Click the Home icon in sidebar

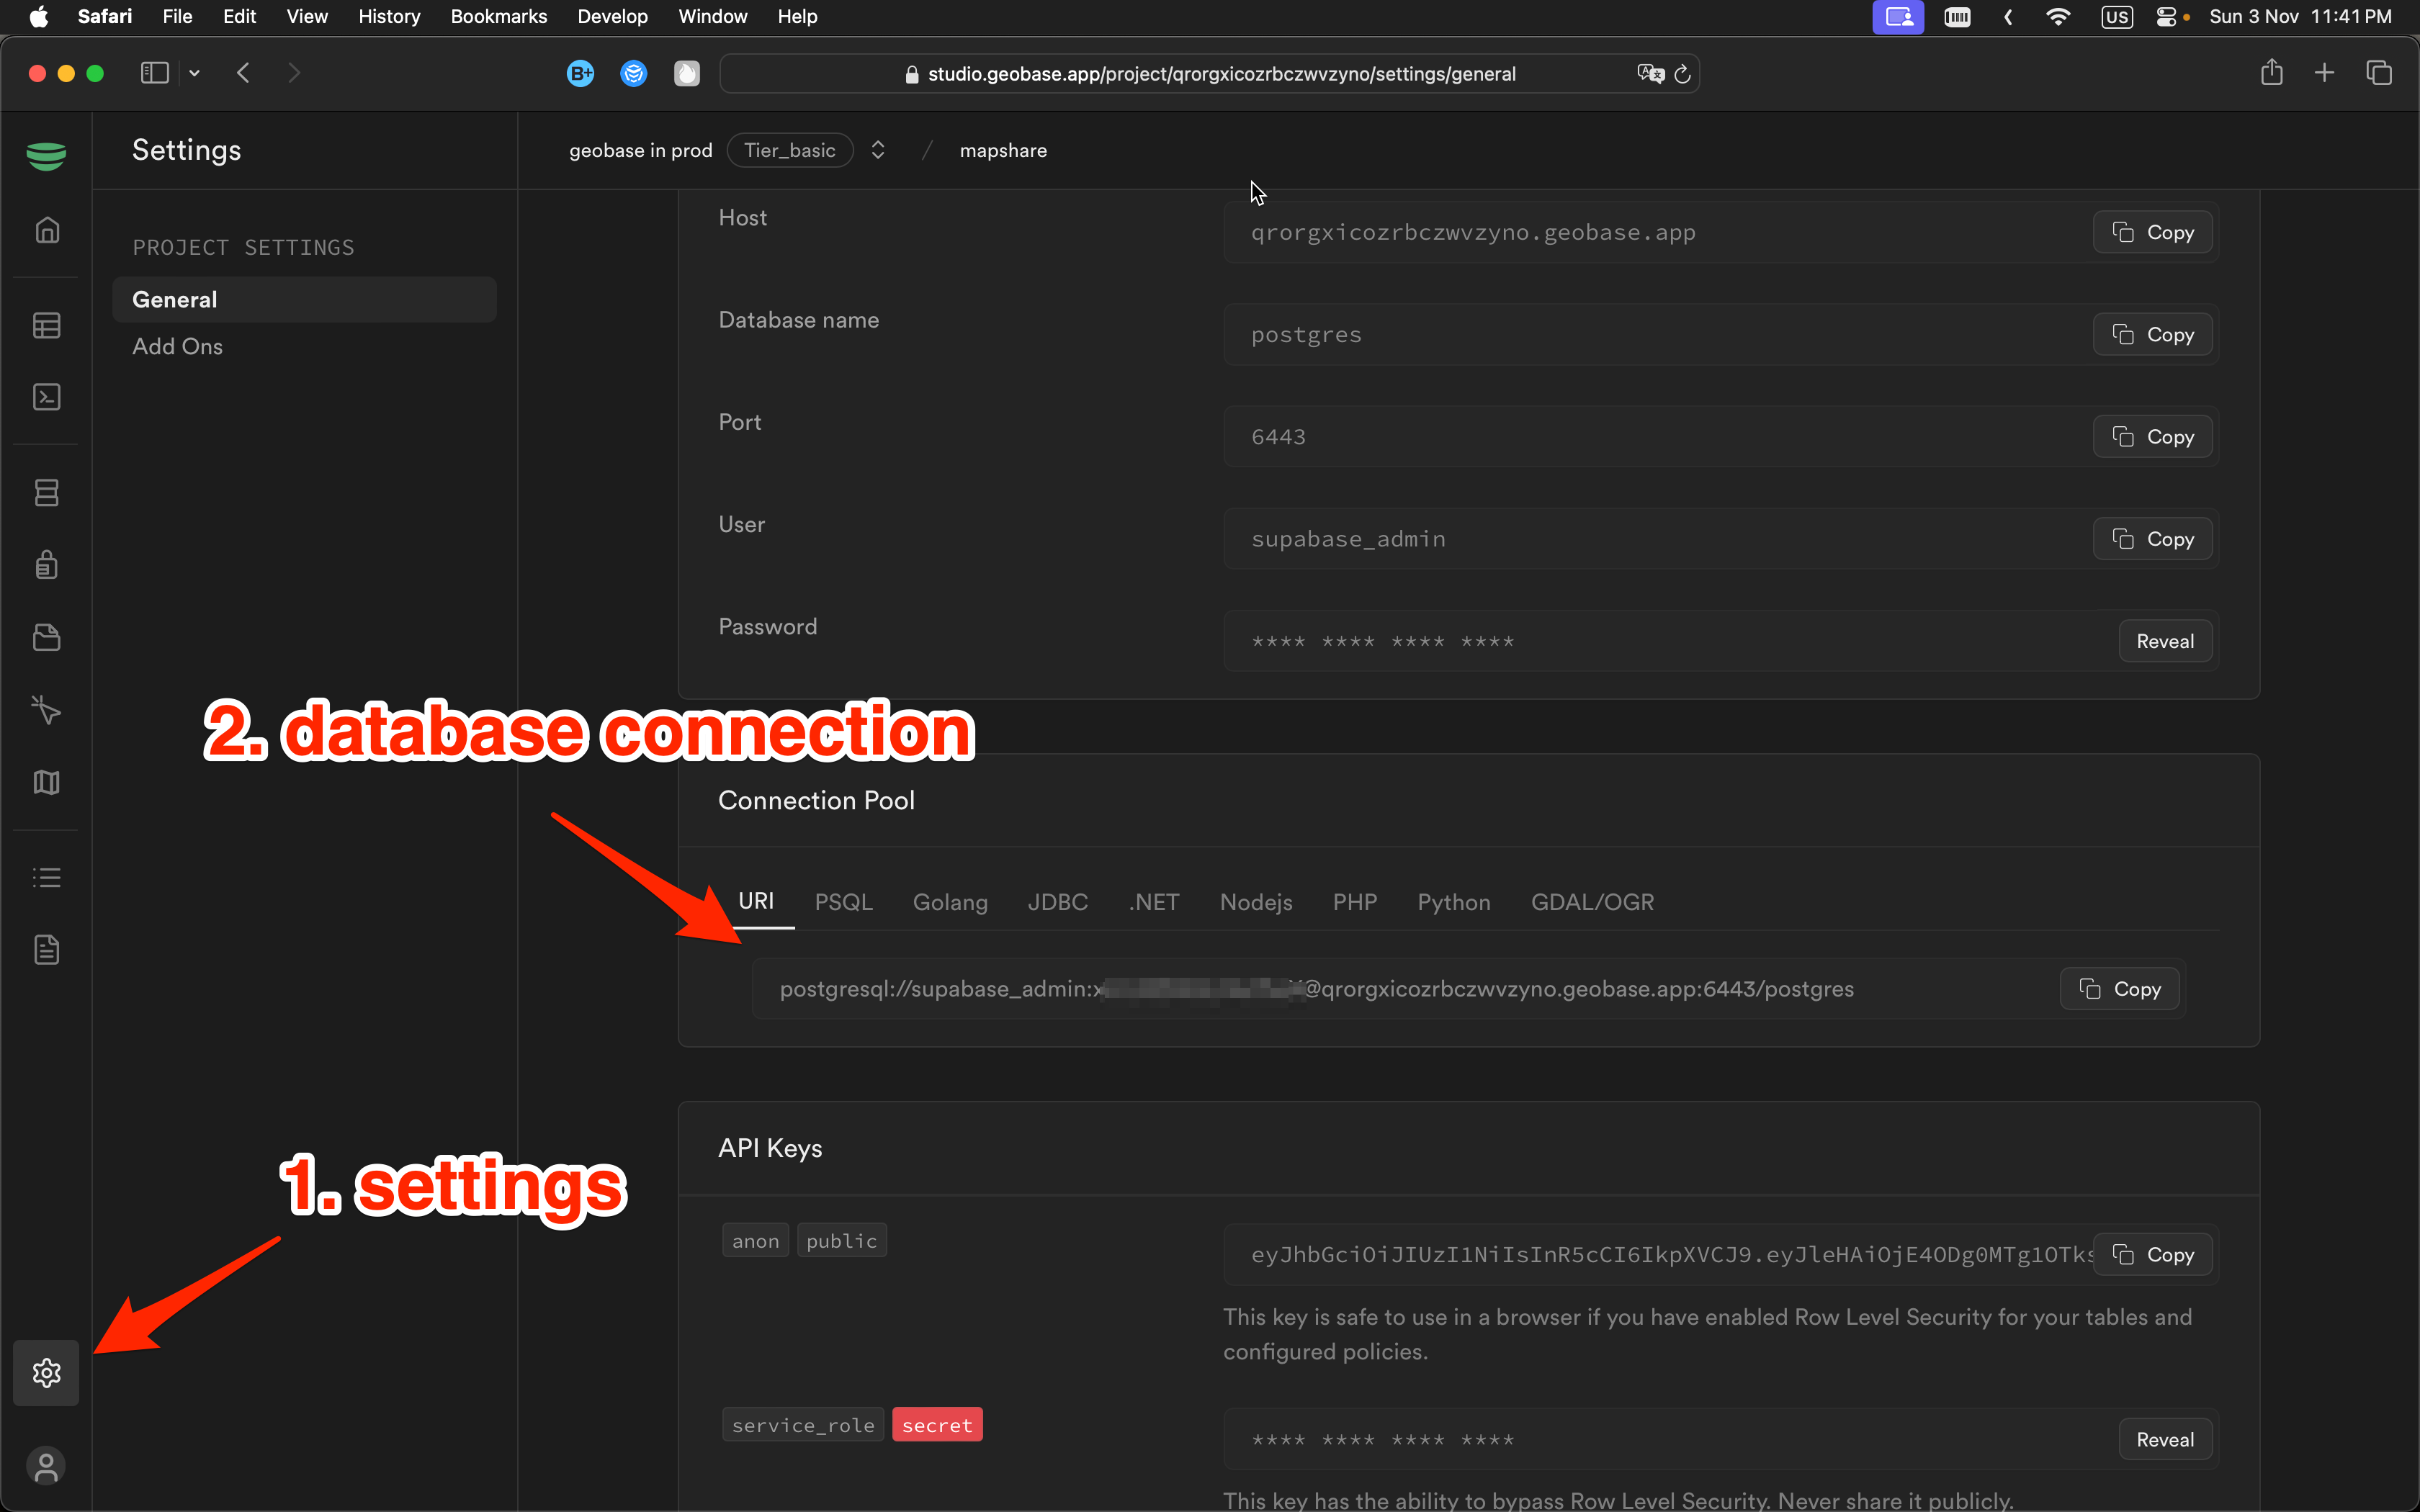point(47,231)
